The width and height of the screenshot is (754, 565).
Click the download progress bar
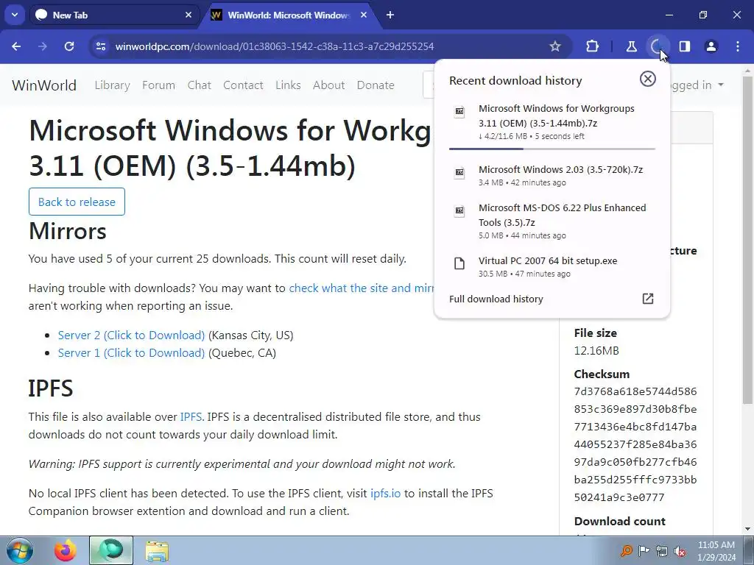[x=552, y=149]
